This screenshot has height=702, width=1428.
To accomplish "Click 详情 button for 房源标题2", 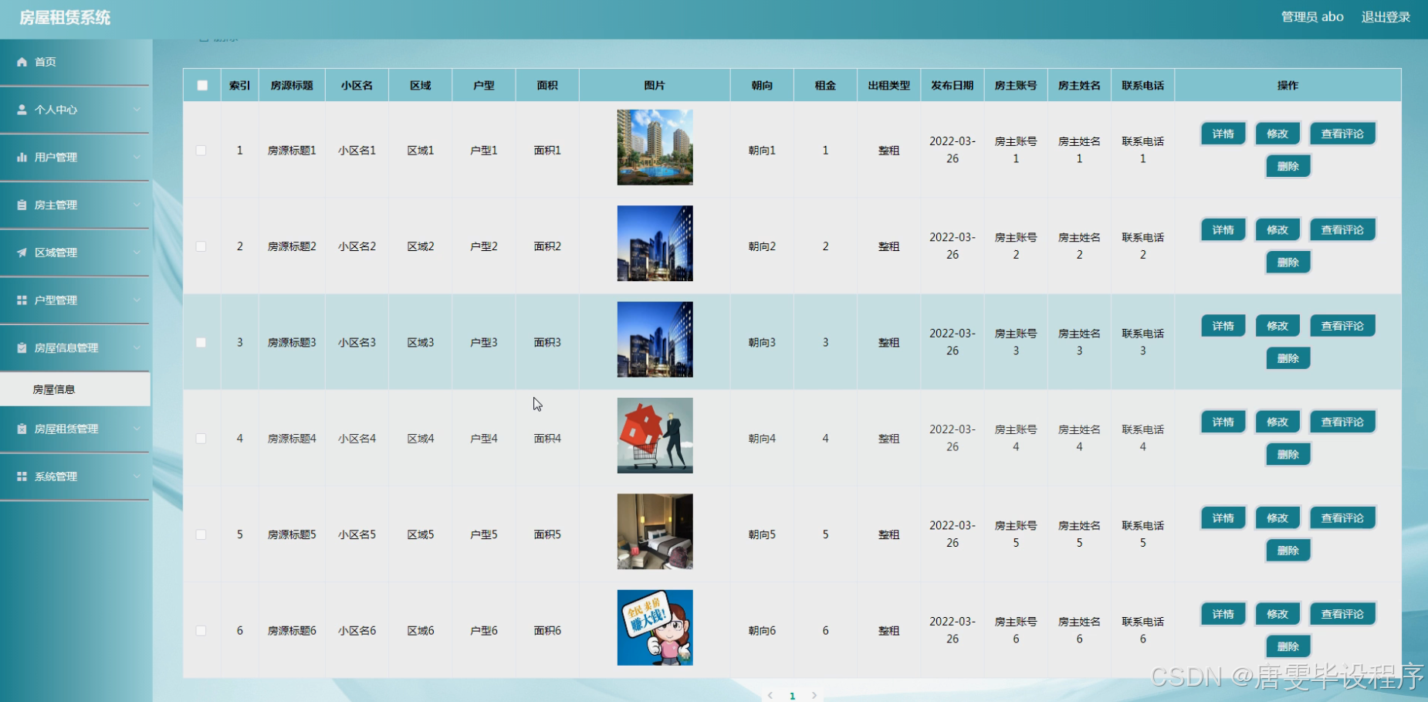I will [x=1223, y=229].
